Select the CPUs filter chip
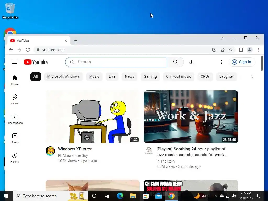Screen dimensions: 268x201 (205, 77)
